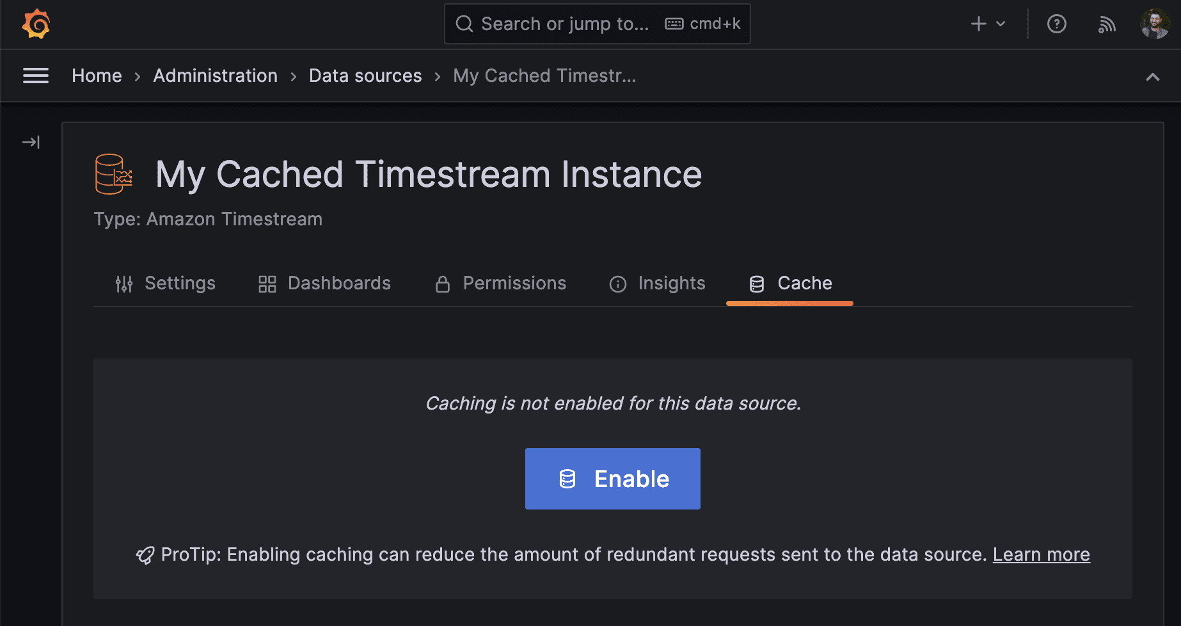1181x626 pixels.
Task: Click the Grafana logo
Action: point(35,24)
